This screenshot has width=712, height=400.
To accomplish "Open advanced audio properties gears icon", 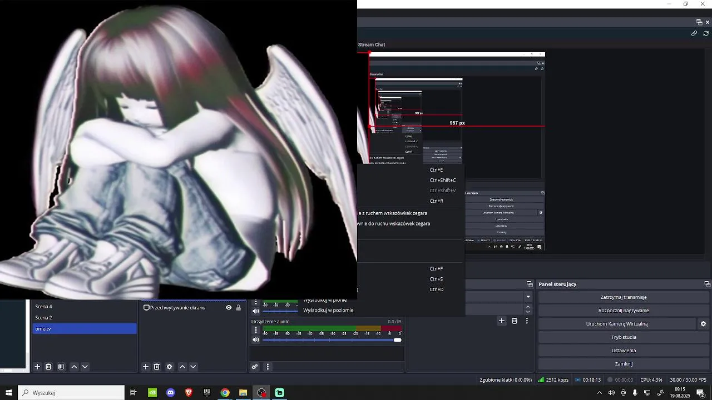I will click(255, 367).
